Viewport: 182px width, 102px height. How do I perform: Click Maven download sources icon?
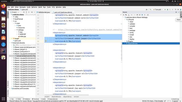click(129, 15)
